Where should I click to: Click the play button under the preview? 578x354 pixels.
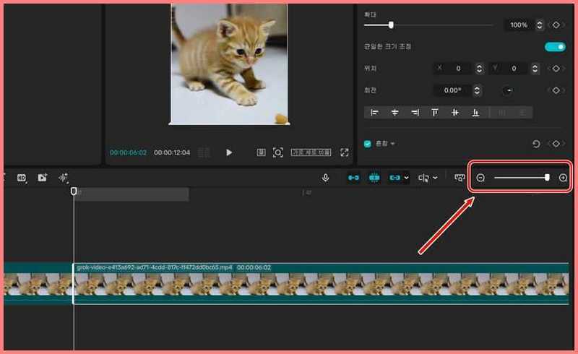pos(229,152)
